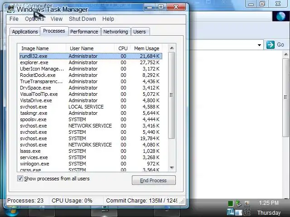Click the blue TI tray icon

click(231, 212)
